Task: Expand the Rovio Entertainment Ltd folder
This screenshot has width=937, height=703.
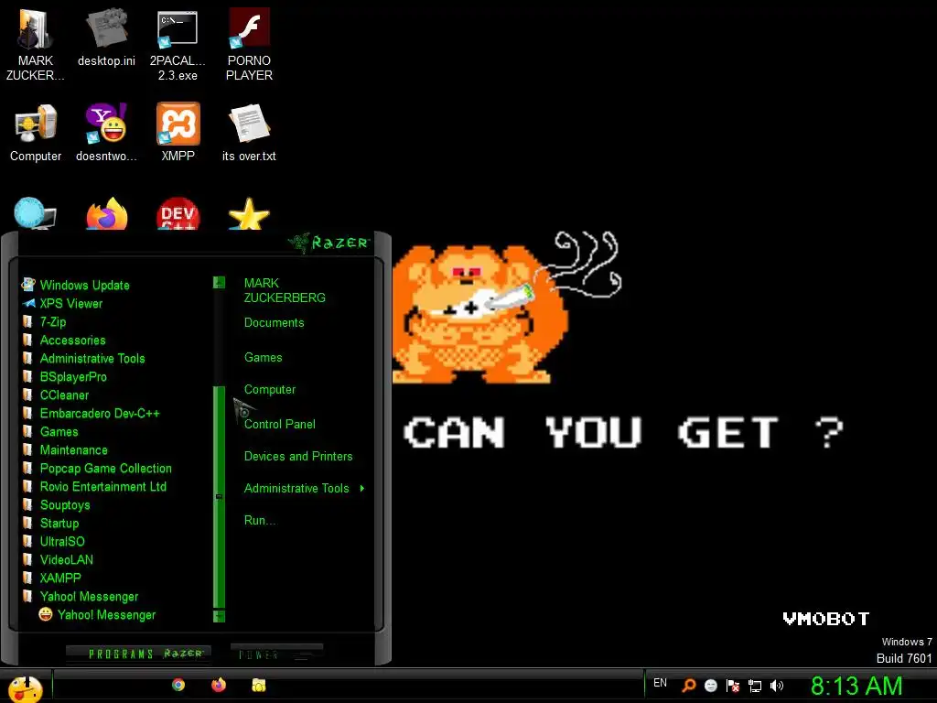Action: (94, 487)
